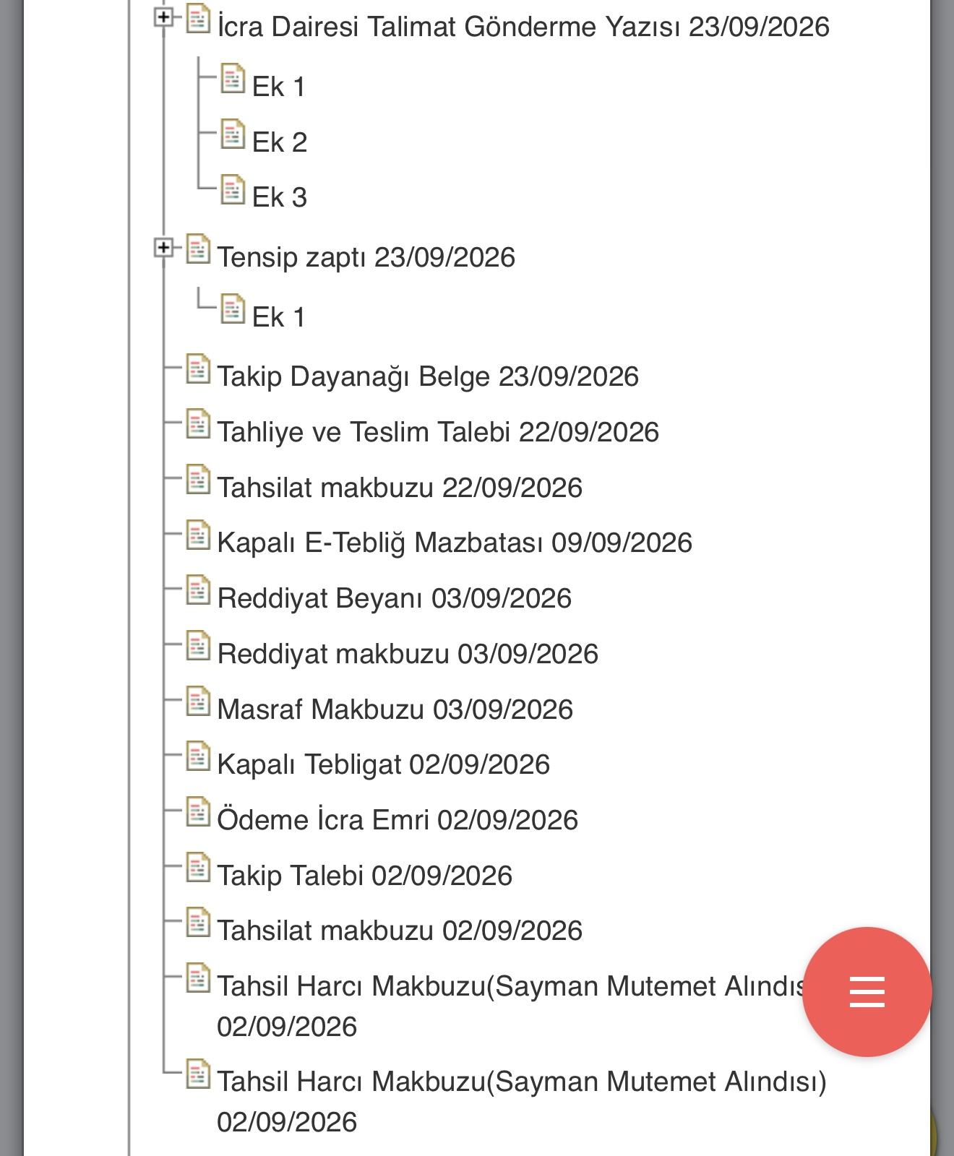Collapse the İcra Dairesi Talimat Gönderme Yazısı node

click(x=164, y=17)
